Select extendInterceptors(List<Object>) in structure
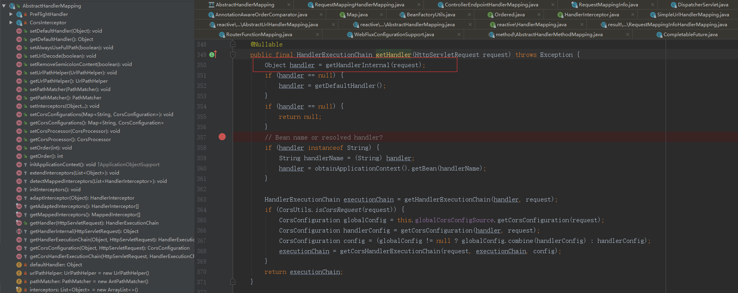Viewport: 738px width, 293px height. [x=74, y=173]
